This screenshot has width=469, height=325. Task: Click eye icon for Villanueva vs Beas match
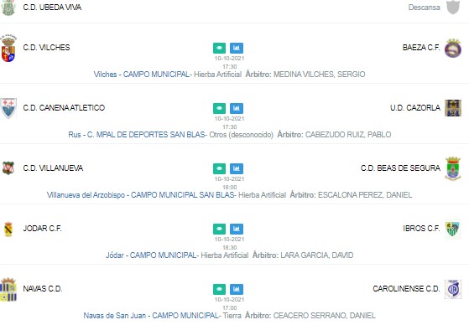219,168
